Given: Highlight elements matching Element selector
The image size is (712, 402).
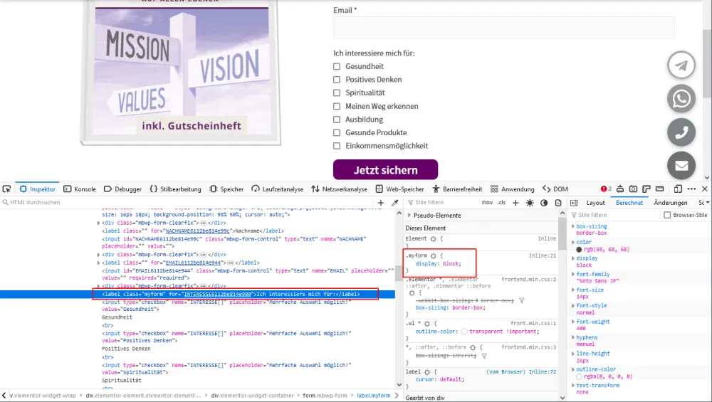Looking at the screenshot, I should point(433,238).
